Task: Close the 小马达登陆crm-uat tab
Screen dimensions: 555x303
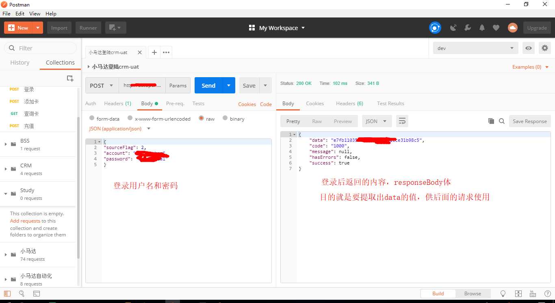Action: point(140,52)
